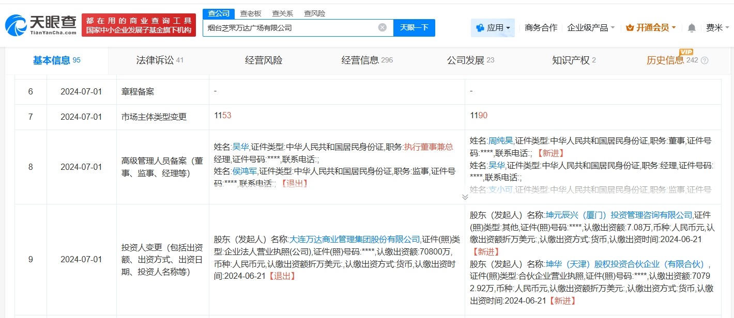This screenshot has height=318, width=734.
Task: Click the 天眼一下 search button
Action: (x=414, y=27)
